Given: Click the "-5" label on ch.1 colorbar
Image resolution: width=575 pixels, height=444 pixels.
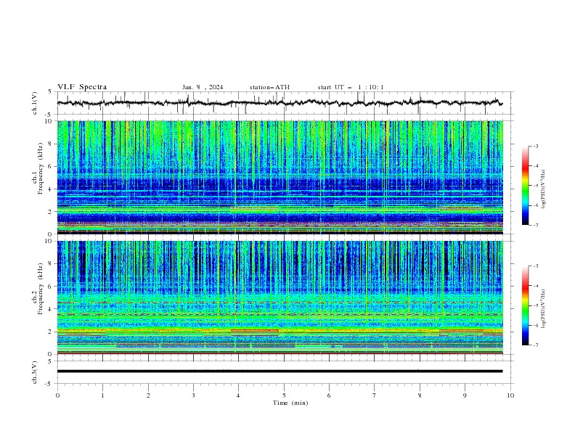Looking at the screenshot, I should (536, 186).
